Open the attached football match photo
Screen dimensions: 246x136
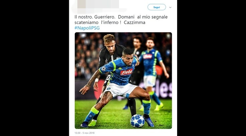coord(123,80)
